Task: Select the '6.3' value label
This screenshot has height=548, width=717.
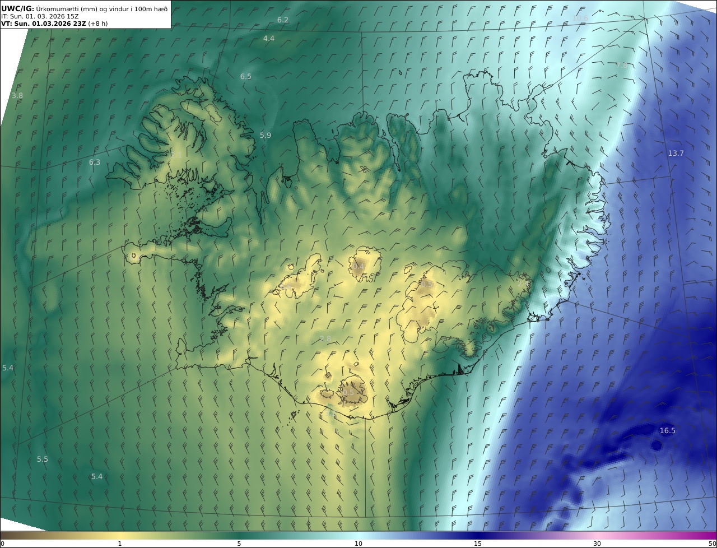Action: pyautogui.click(x=95, y=162)
